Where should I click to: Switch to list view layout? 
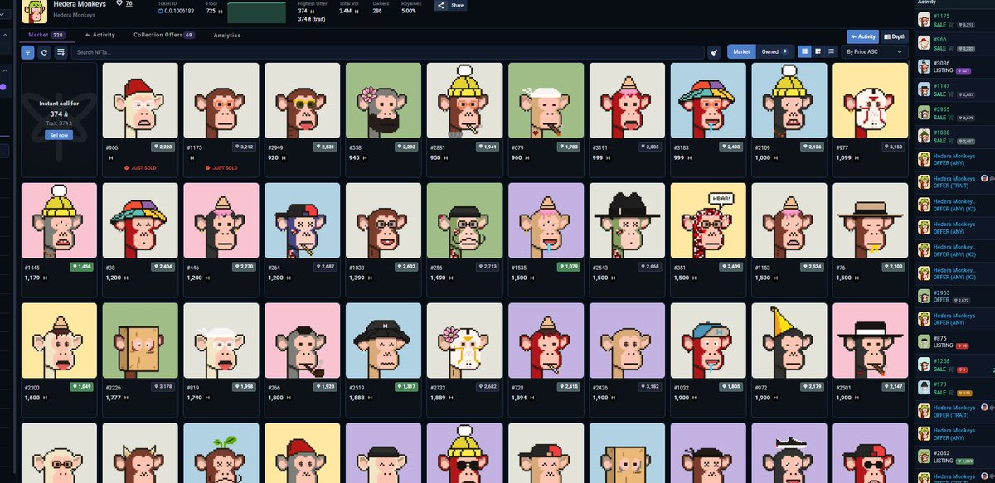click(832, 51)
